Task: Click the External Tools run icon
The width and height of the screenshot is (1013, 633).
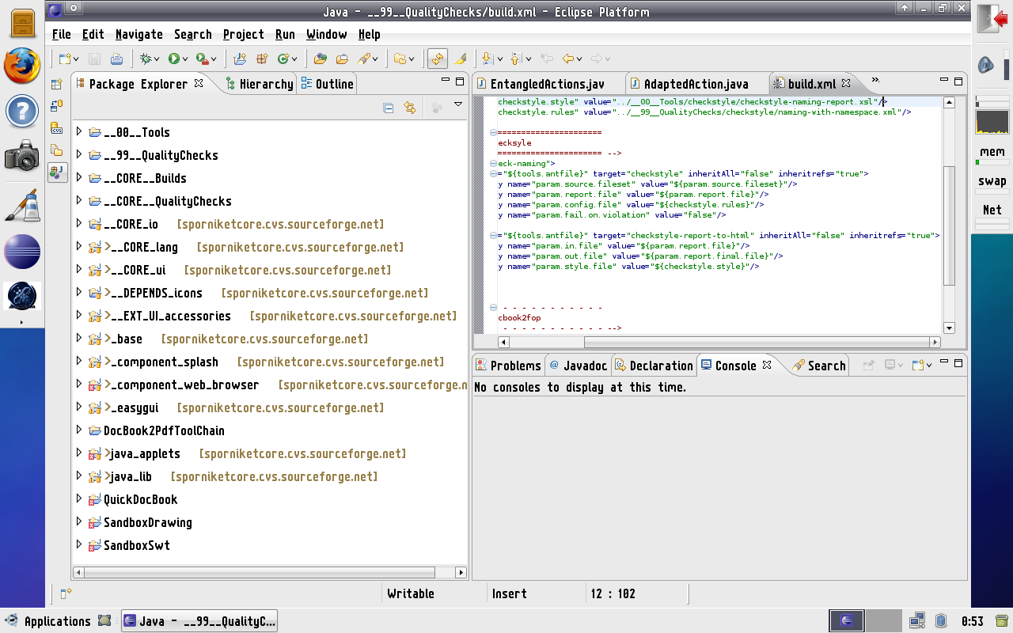Action: 202,59
